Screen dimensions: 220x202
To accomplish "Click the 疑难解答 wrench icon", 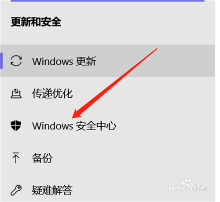I will tap(16, 190).
